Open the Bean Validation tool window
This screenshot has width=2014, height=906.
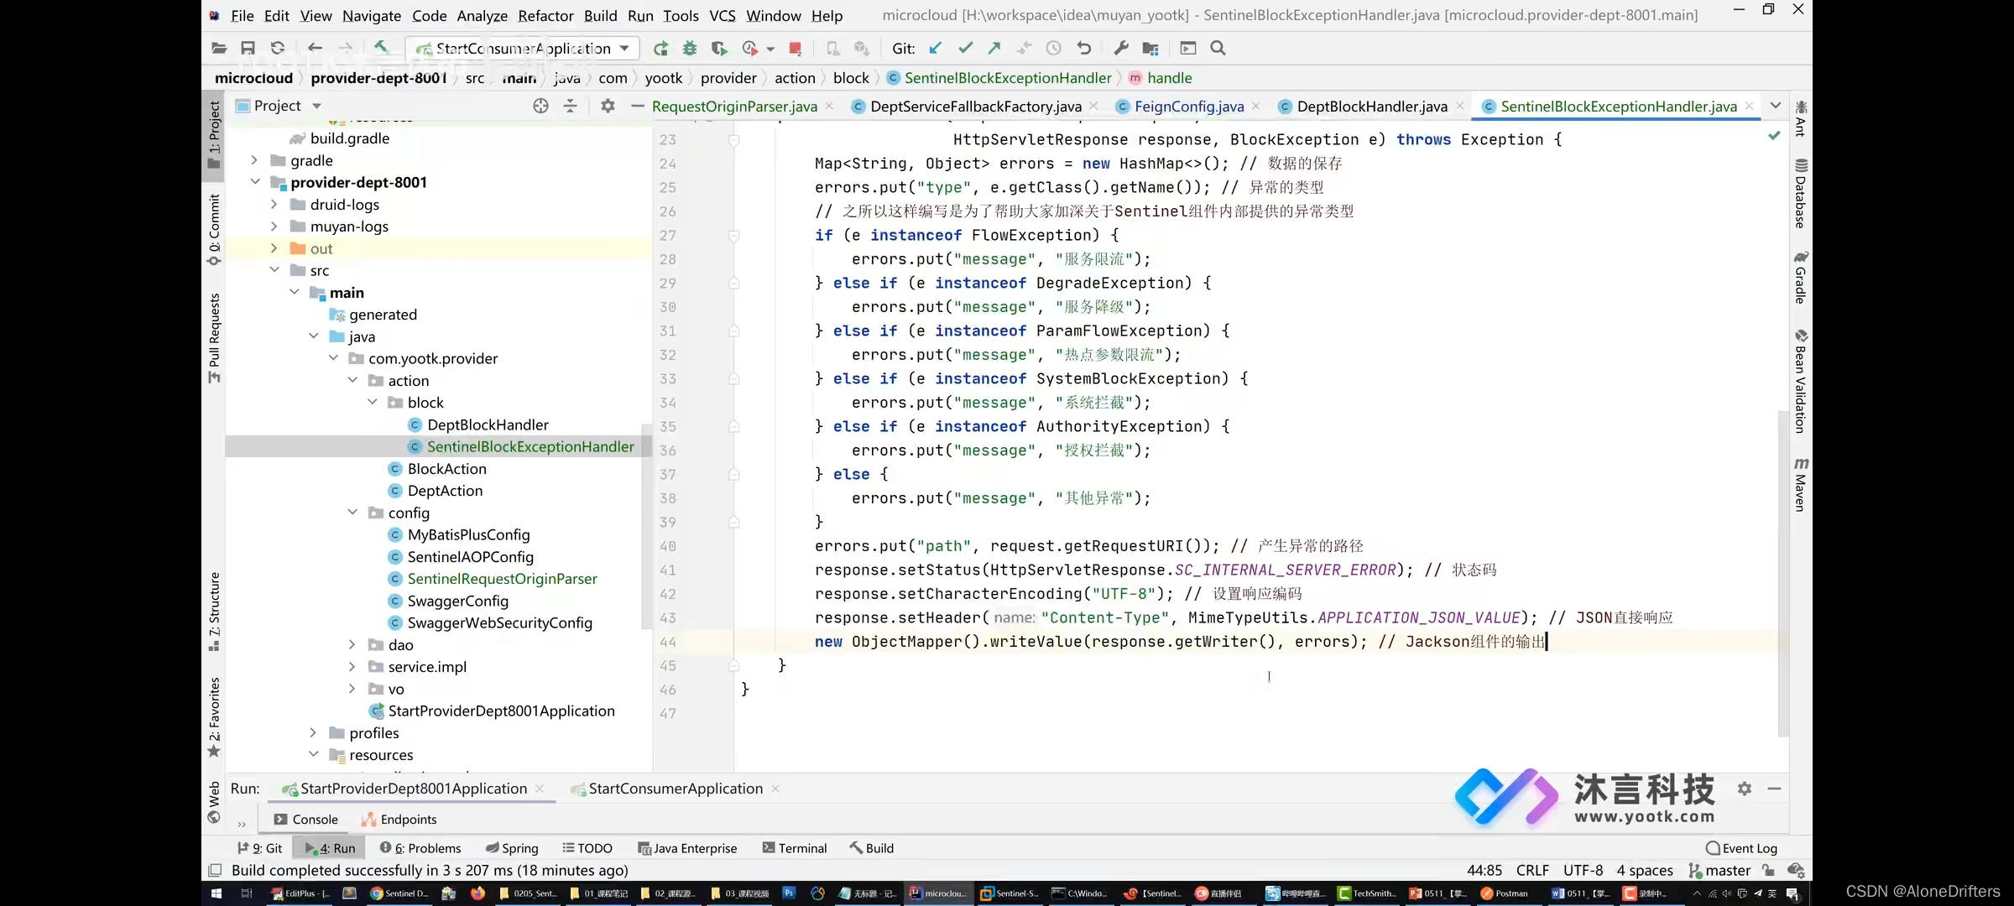1801,382
